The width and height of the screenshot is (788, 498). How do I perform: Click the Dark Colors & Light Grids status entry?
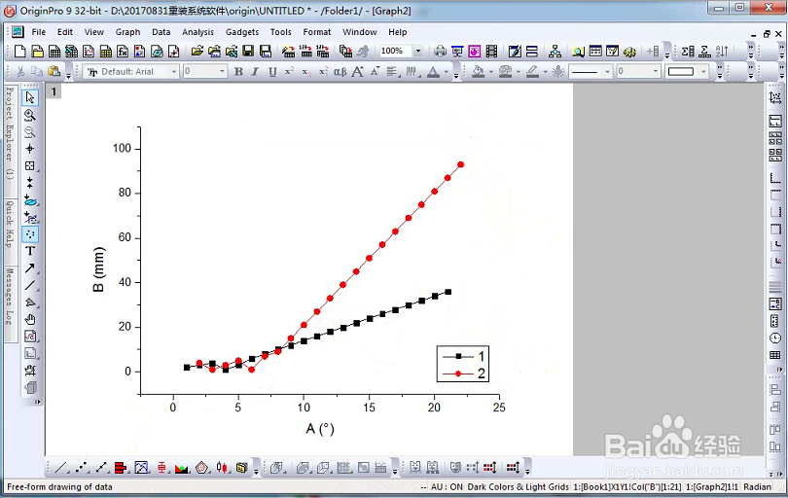tap(519, 487)
